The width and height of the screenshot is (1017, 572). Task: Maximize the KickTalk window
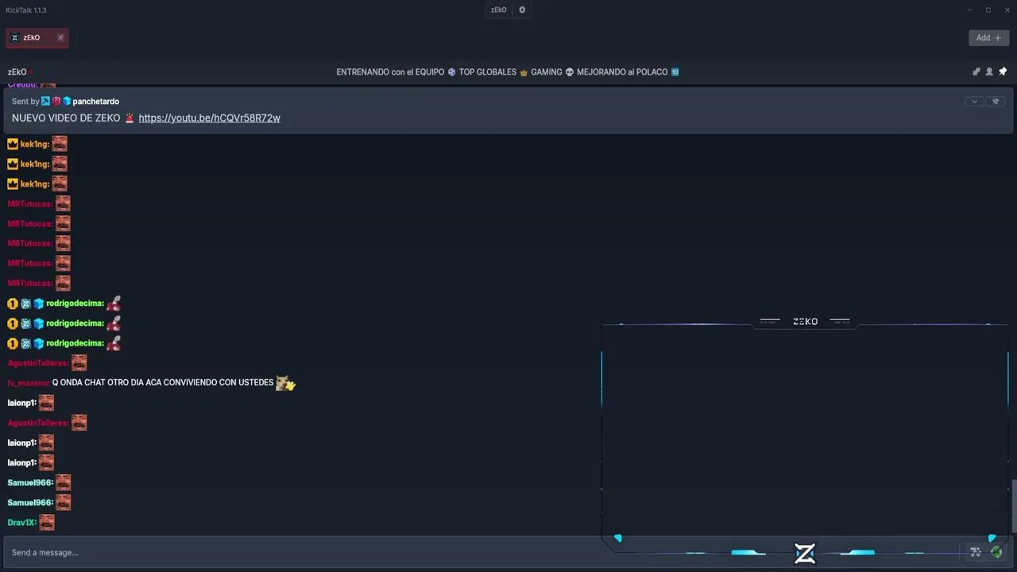point(988,10)
